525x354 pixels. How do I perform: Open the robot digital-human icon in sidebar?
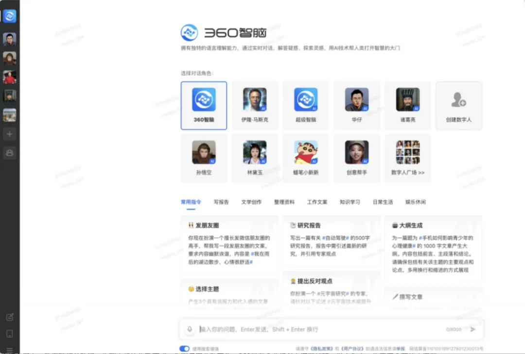point(9,153)
